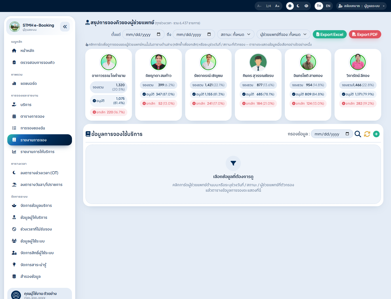391x299 pixels.
Task: Switch language to EN
Action: (x=328, y=6)
